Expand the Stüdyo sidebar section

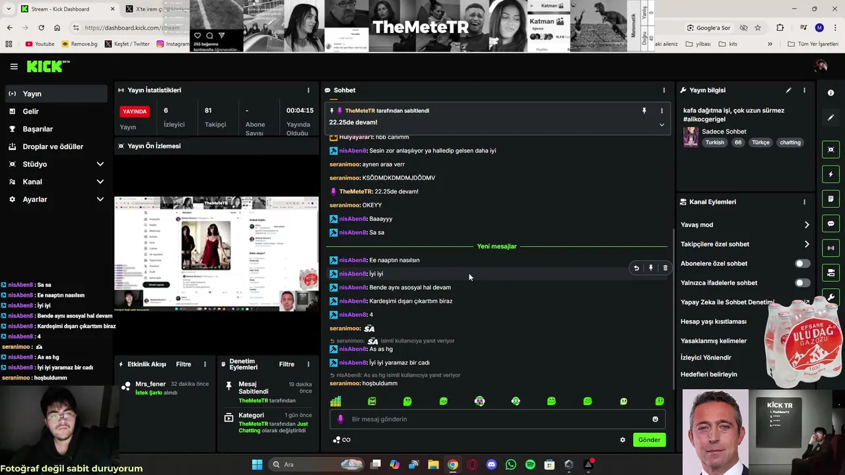[x=100, y=164]
